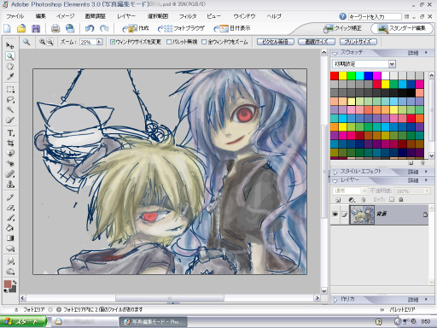Select the Blur tool
Screen dimensions: 437x328
pos(10,261)
